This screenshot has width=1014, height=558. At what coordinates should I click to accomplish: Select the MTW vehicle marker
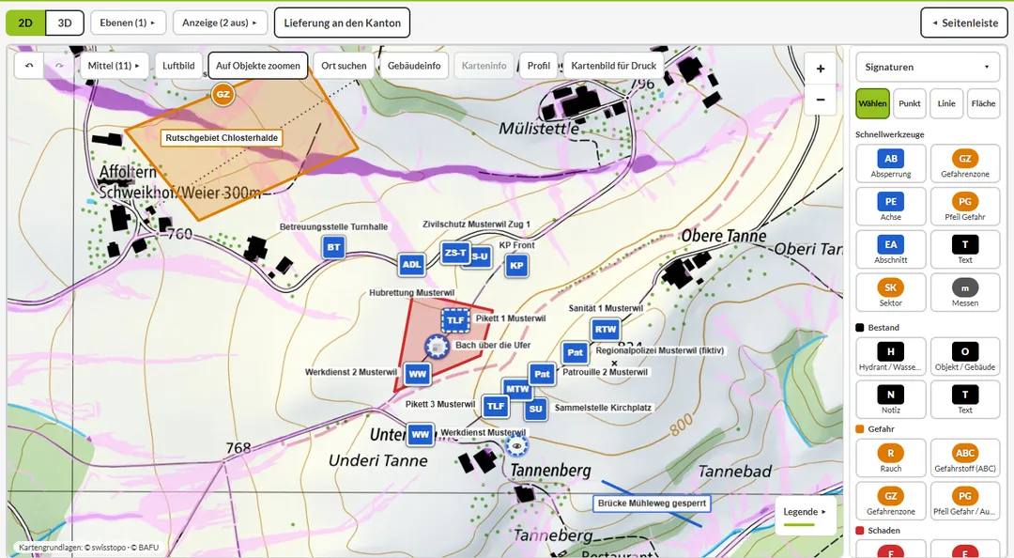517,389
